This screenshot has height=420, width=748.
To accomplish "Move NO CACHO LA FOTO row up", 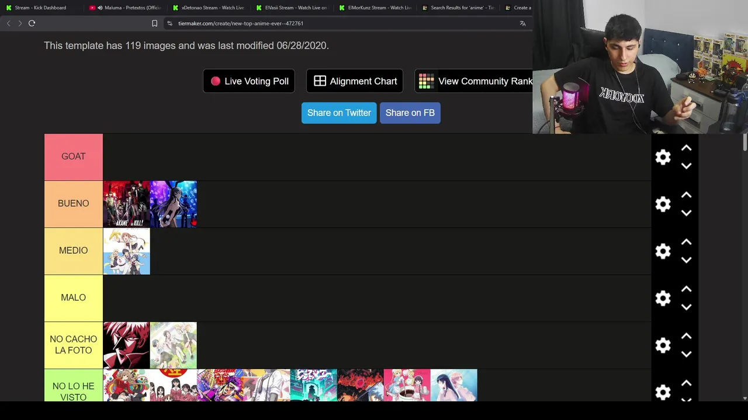I will pyautogui.click(x=687, y=337).
